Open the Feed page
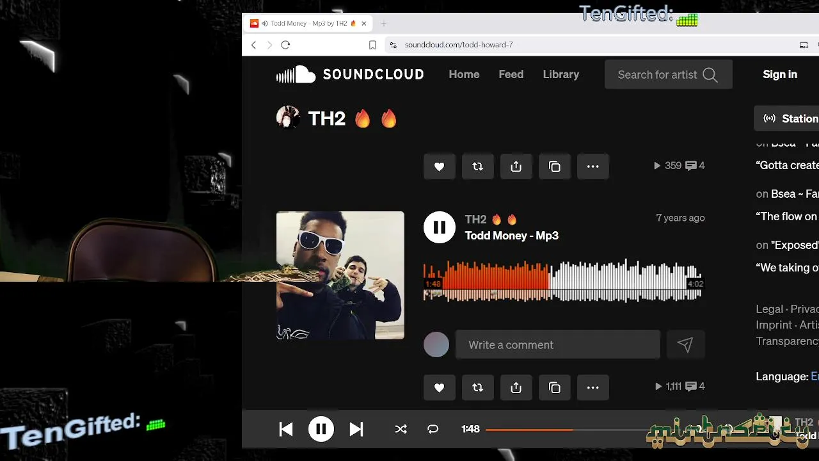The height and width of the screenshot is (461, 819). pyautogui.click(x=511, y=74)
